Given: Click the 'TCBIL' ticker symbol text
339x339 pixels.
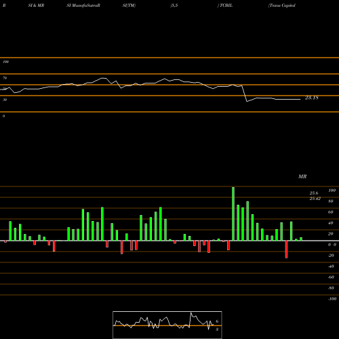Looking at the screenshot, I should click(226, 5).
